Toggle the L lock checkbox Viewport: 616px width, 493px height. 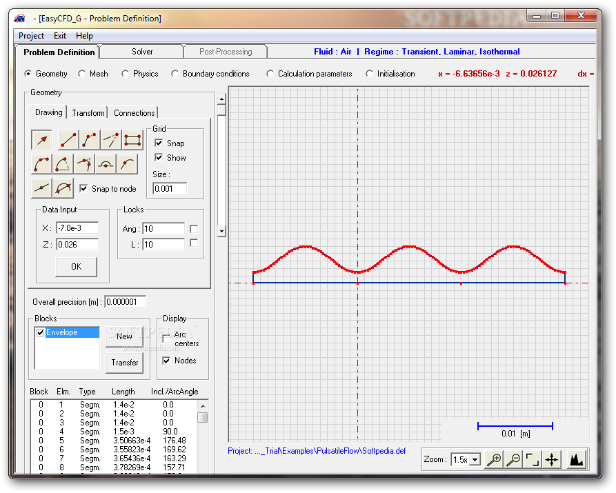point(194,243)
